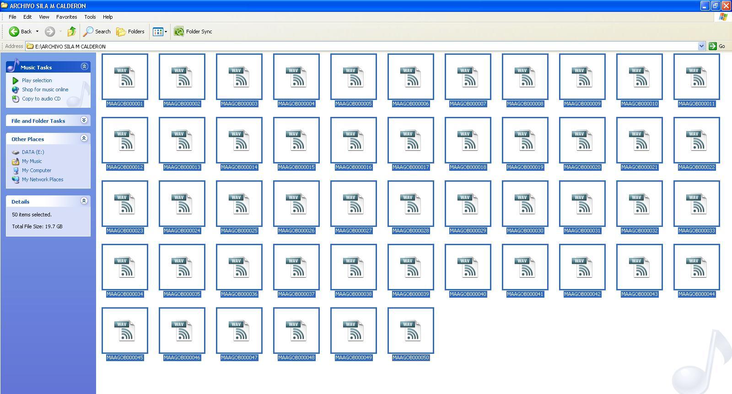Image resolution: width=732 pixels, height=394 pixels.
Task: Open DATA (E:) drive
Action: (32, 152)
